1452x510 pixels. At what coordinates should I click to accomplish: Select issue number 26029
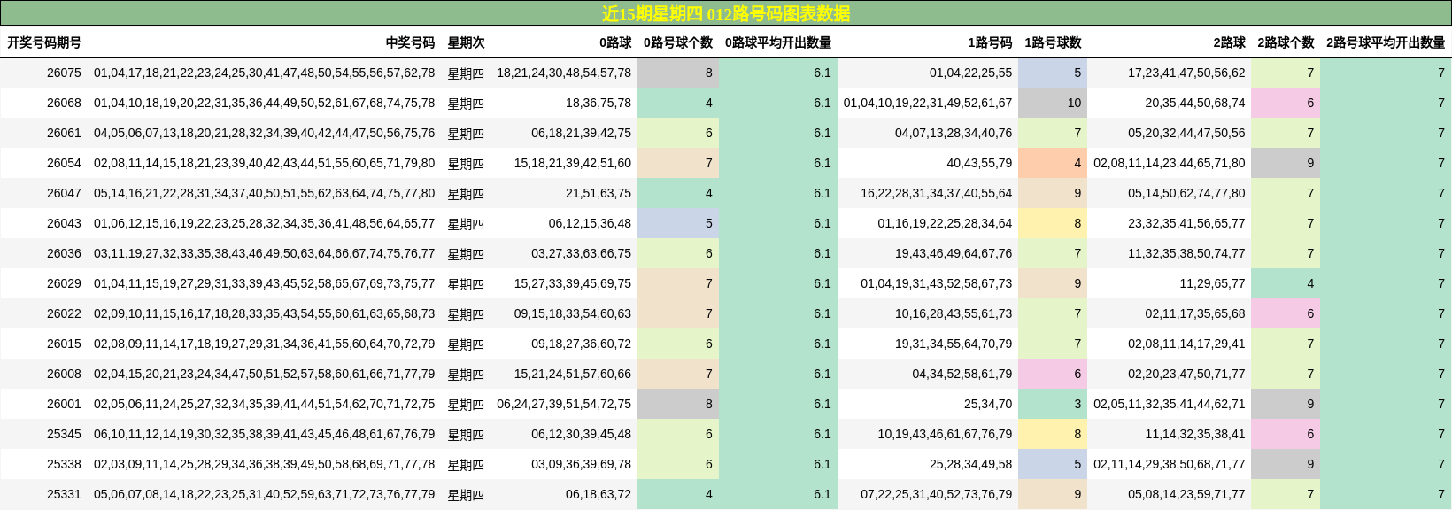tap(64, 283)
